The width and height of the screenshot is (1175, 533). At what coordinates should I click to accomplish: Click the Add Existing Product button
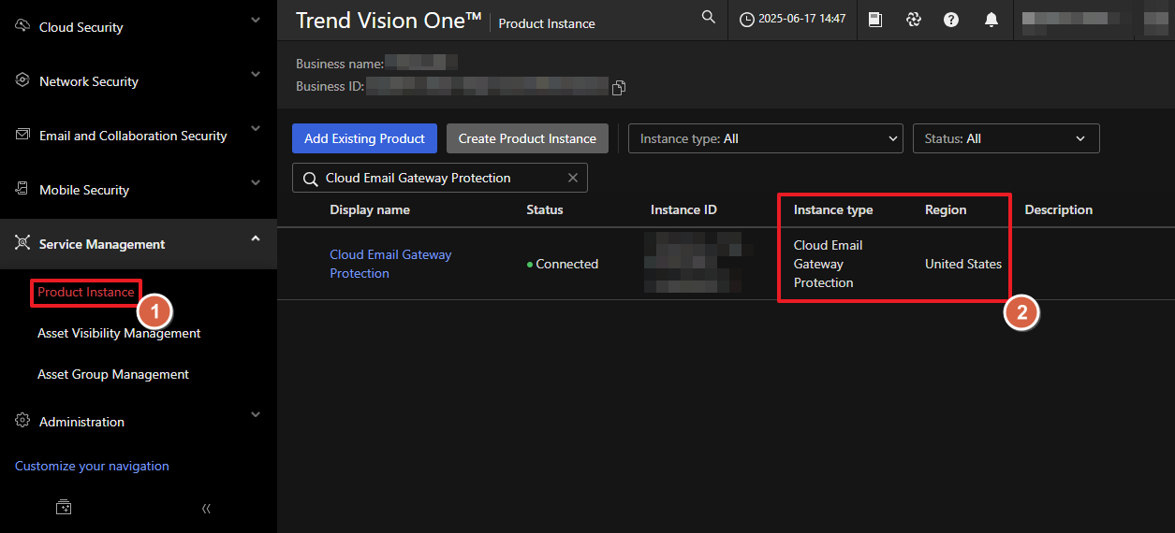tap(364, 138)
